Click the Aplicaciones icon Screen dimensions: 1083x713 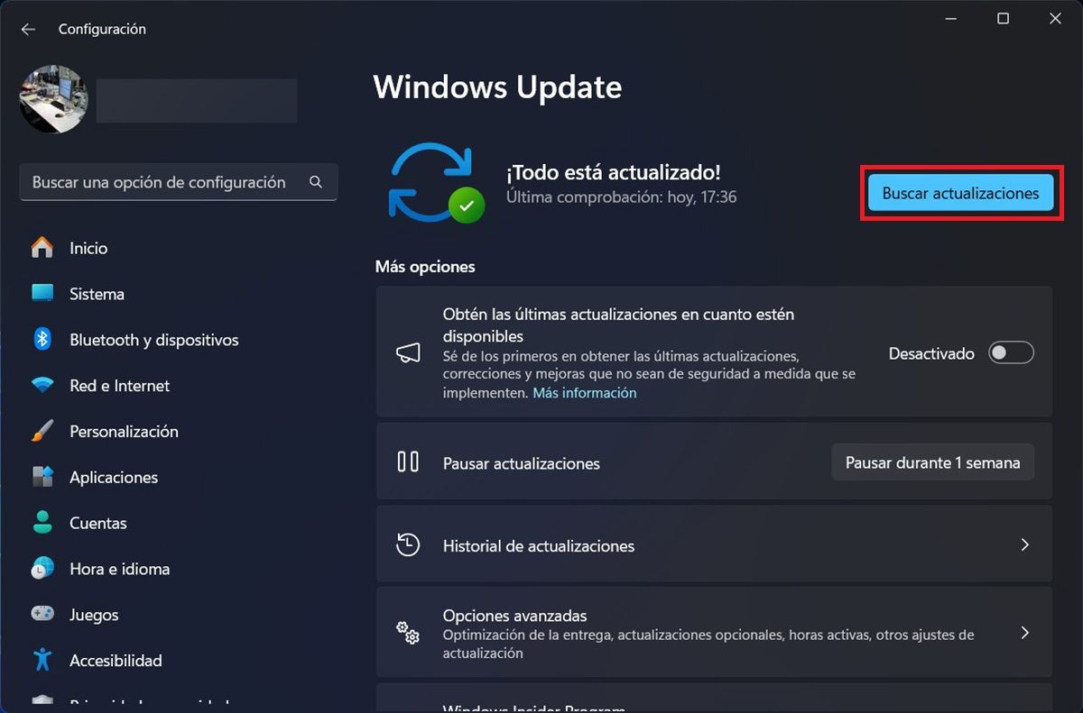pyautogui.click(x=42, y=477)
